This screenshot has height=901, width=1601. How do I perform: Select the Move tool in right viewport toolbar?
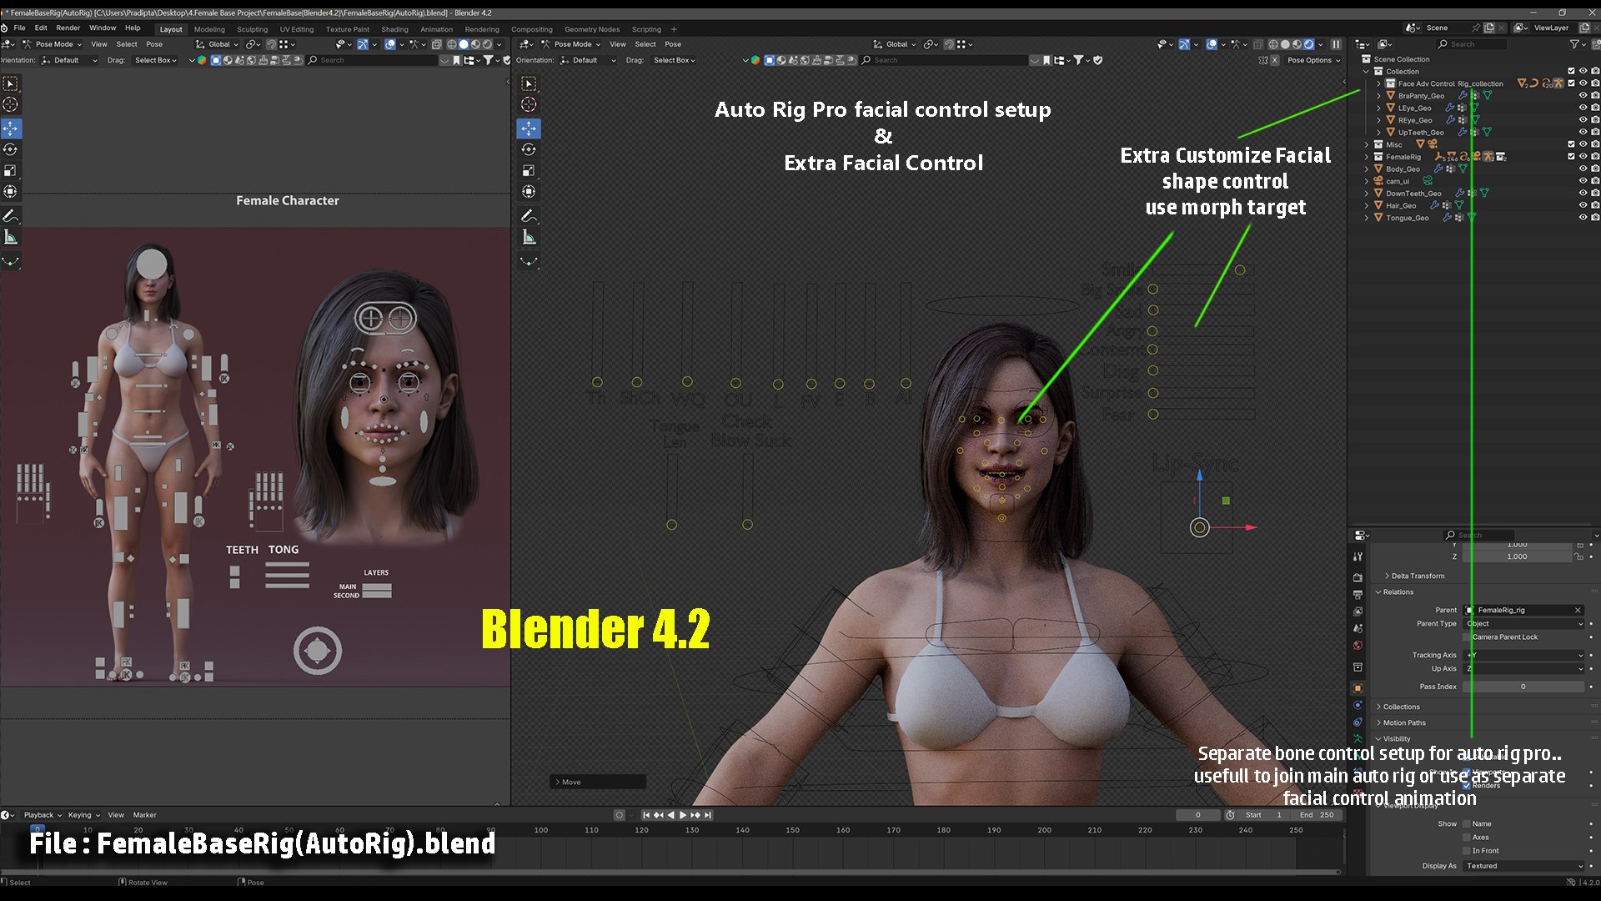[529, 128]
